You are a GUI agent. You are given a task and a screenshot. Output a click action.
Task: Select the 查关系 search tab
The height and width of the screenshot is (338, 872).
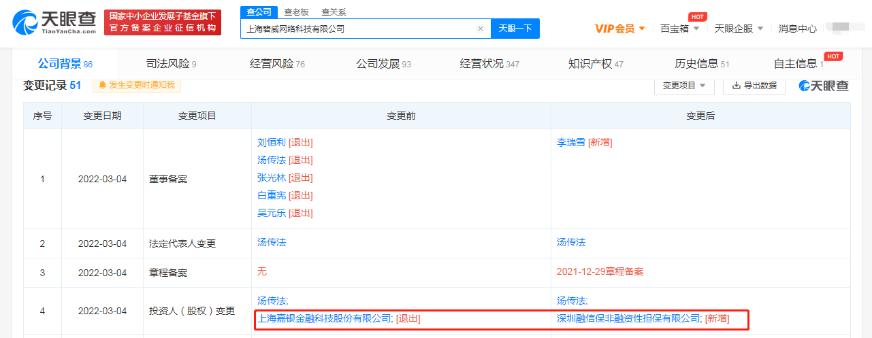point(334,12)
